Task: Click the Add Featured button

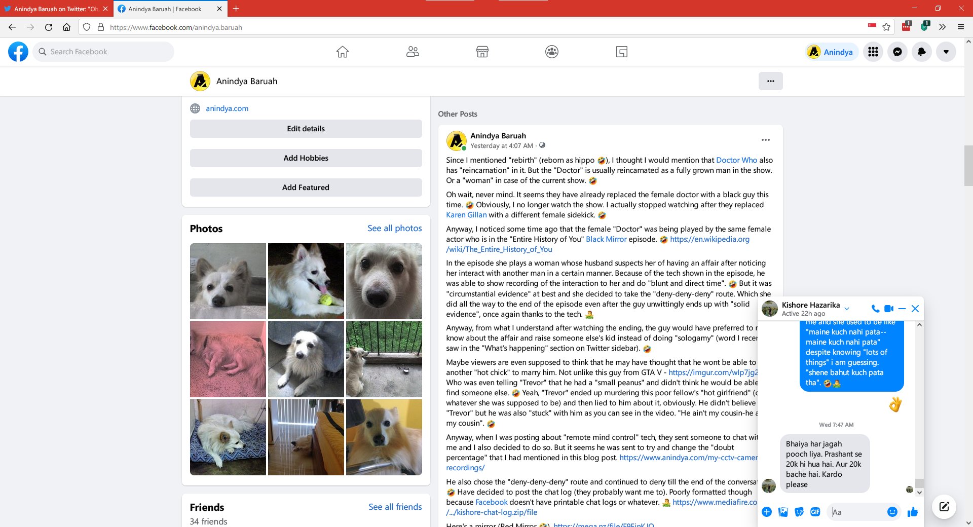Action: (x=306, y=187)
